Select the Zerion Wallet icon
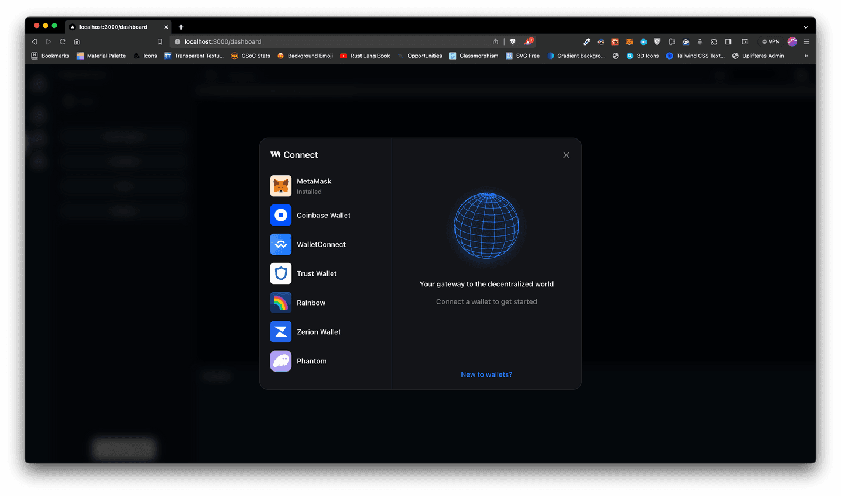Viewport: 841px width, 496px height. [x=281, y=332]
